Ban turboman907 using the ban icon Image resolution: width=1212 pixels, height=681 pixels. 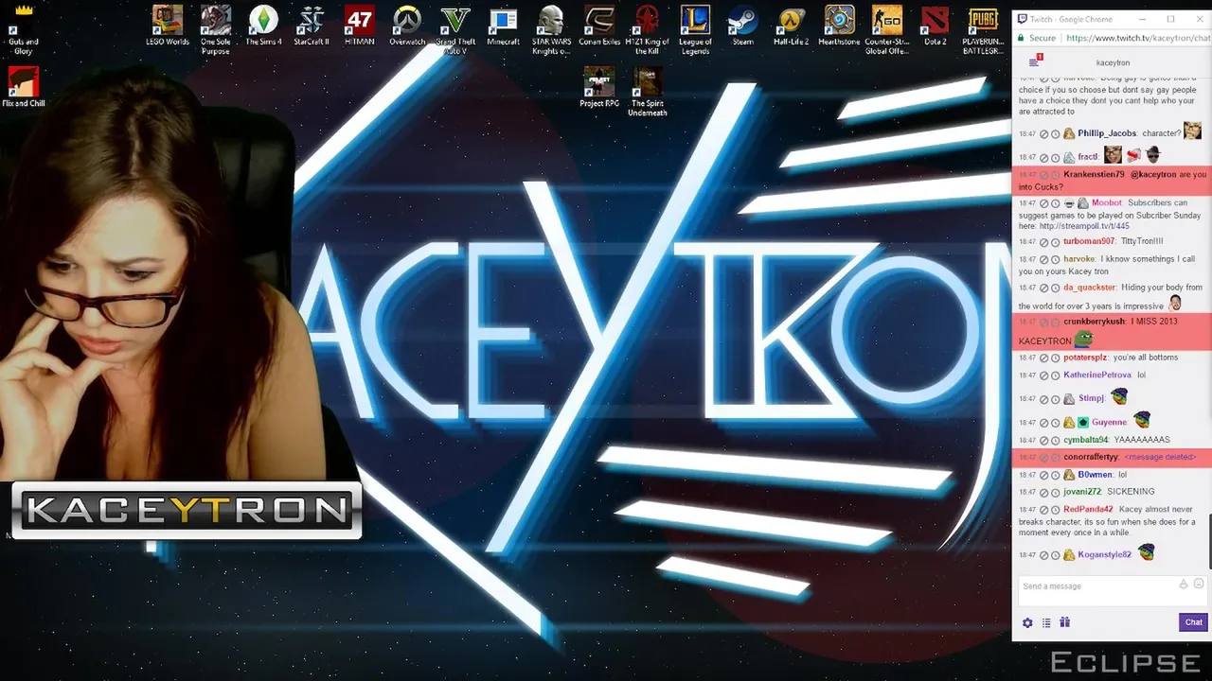click(x=1044, y=242)
